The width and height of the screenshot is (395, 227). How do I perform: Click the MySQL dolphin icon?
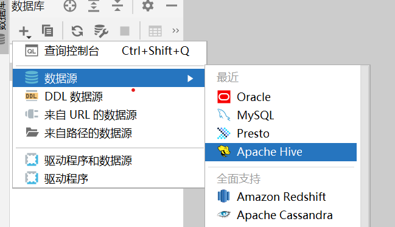(224, 115)
